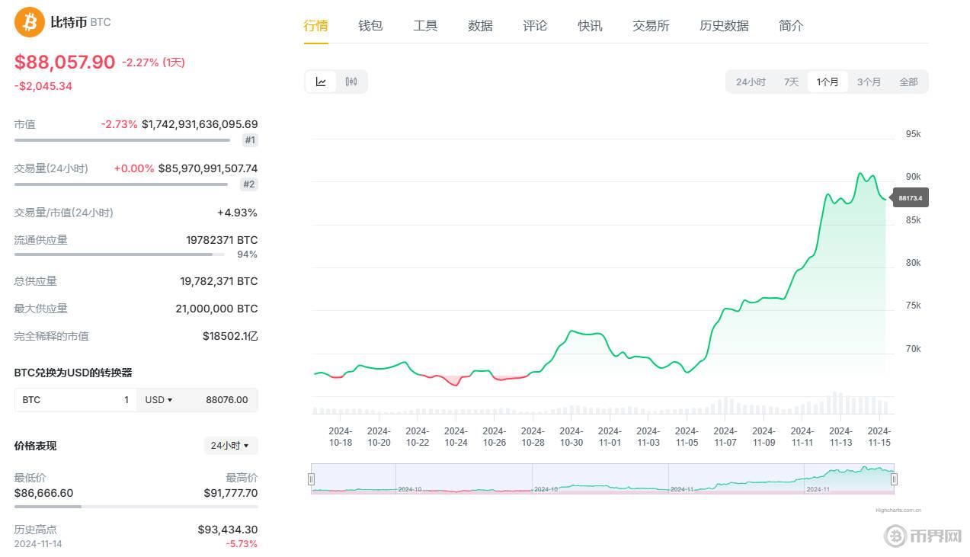Switch to the 钱包 tab

[x=370, y=25]
